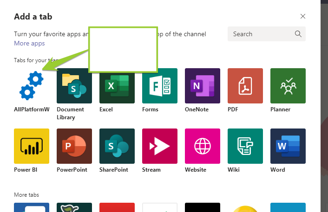328x212 pixels.
Task: Click the 'OneNote' label text
Action: point(197,109)
